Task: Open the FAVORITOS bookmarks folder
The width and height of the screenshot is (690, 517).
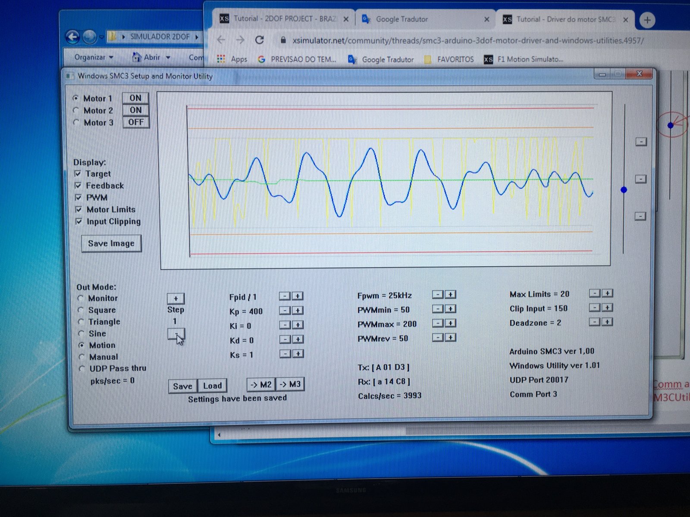Action: [x=449, y=59]
